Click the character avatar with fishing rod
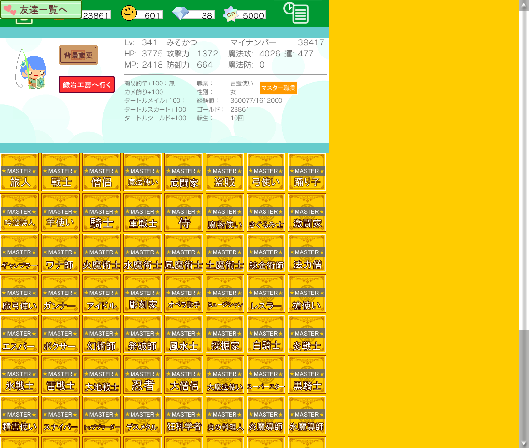 [x=31, y=70]
